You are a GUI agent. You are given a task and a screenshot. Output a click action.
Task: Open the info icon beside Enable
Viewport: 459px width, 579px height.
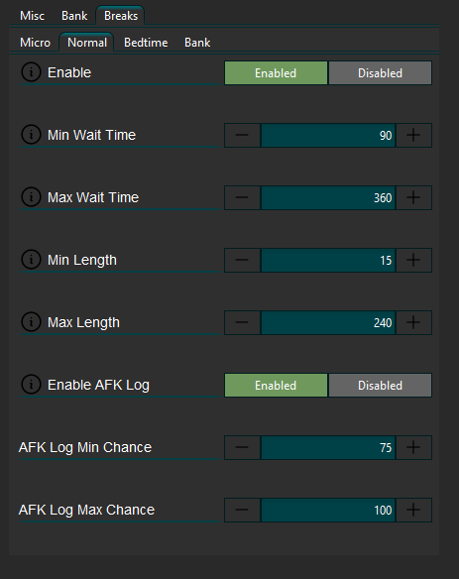pyautogui.click(x=31, y=72)
